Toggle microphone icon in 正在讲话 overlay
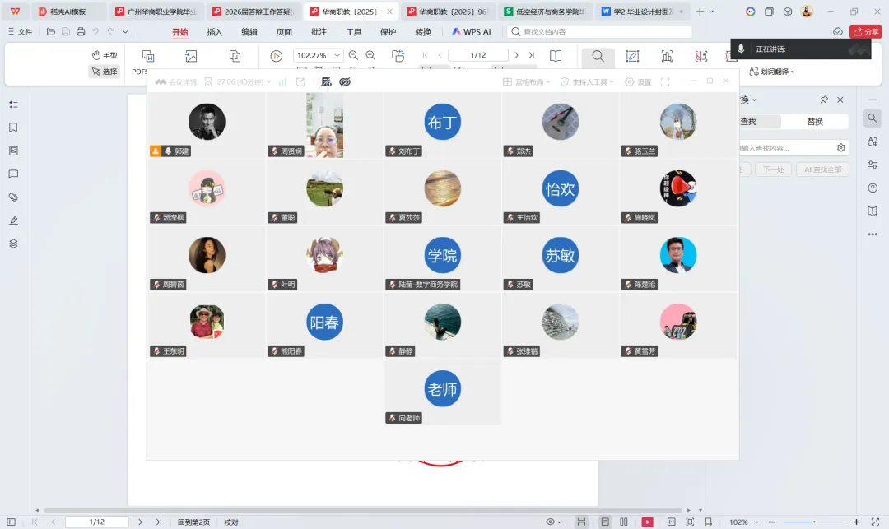The image size is (889, 529). 741,49
